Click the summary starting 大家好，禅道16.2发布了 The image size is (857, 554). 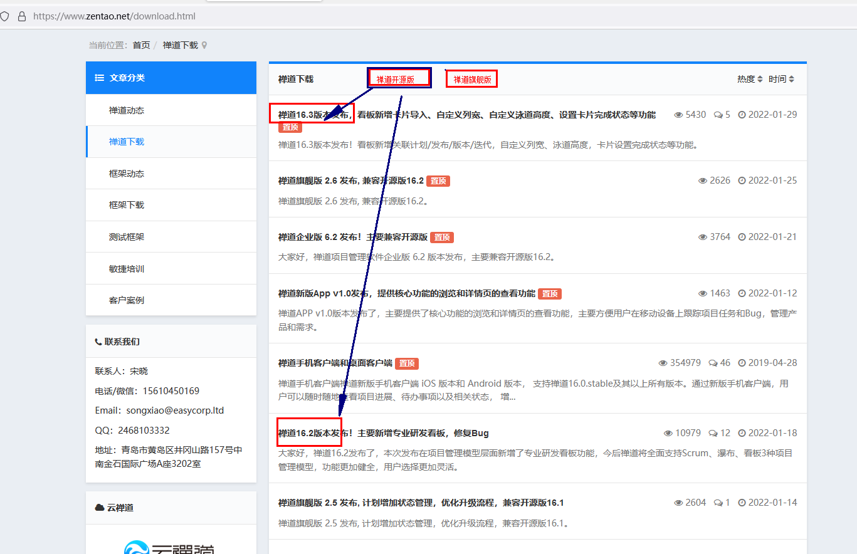535,460
